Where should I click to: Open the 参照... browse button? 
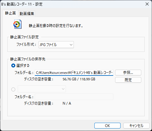pyautogui.click(x=128, y=73)
